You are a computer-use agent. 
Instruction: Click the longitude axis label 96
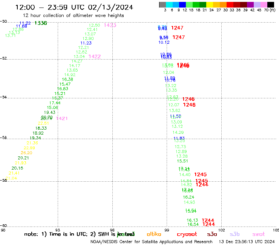[x=112, y=230]
